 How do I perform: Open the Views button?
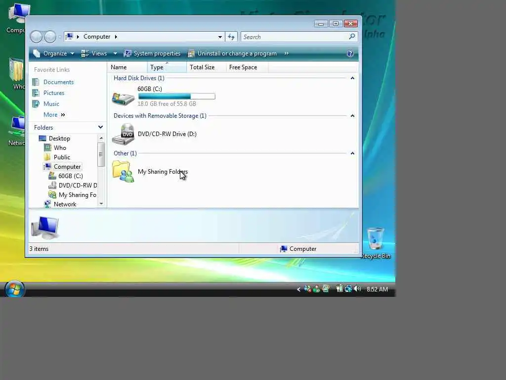94,53
